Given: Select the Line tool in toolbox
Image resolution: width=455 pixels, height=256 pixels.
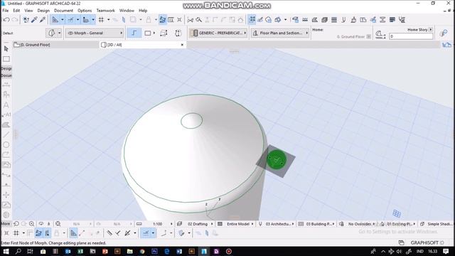Looking at the screenshot, I should (x=6, y=134).
